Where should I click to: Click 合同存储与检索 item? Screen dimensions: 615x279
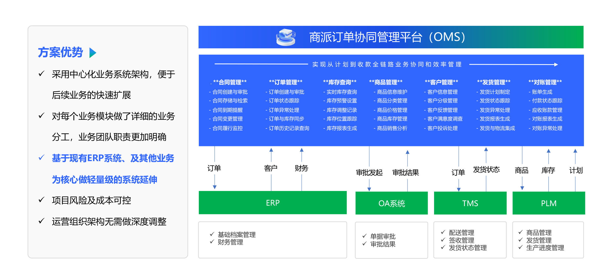click(228, 101)
